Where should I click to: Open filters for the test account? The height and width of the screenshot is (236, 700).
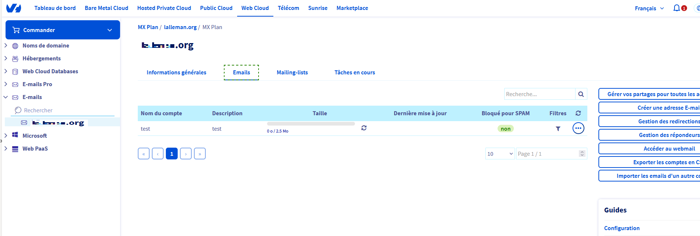click(558, 128)
